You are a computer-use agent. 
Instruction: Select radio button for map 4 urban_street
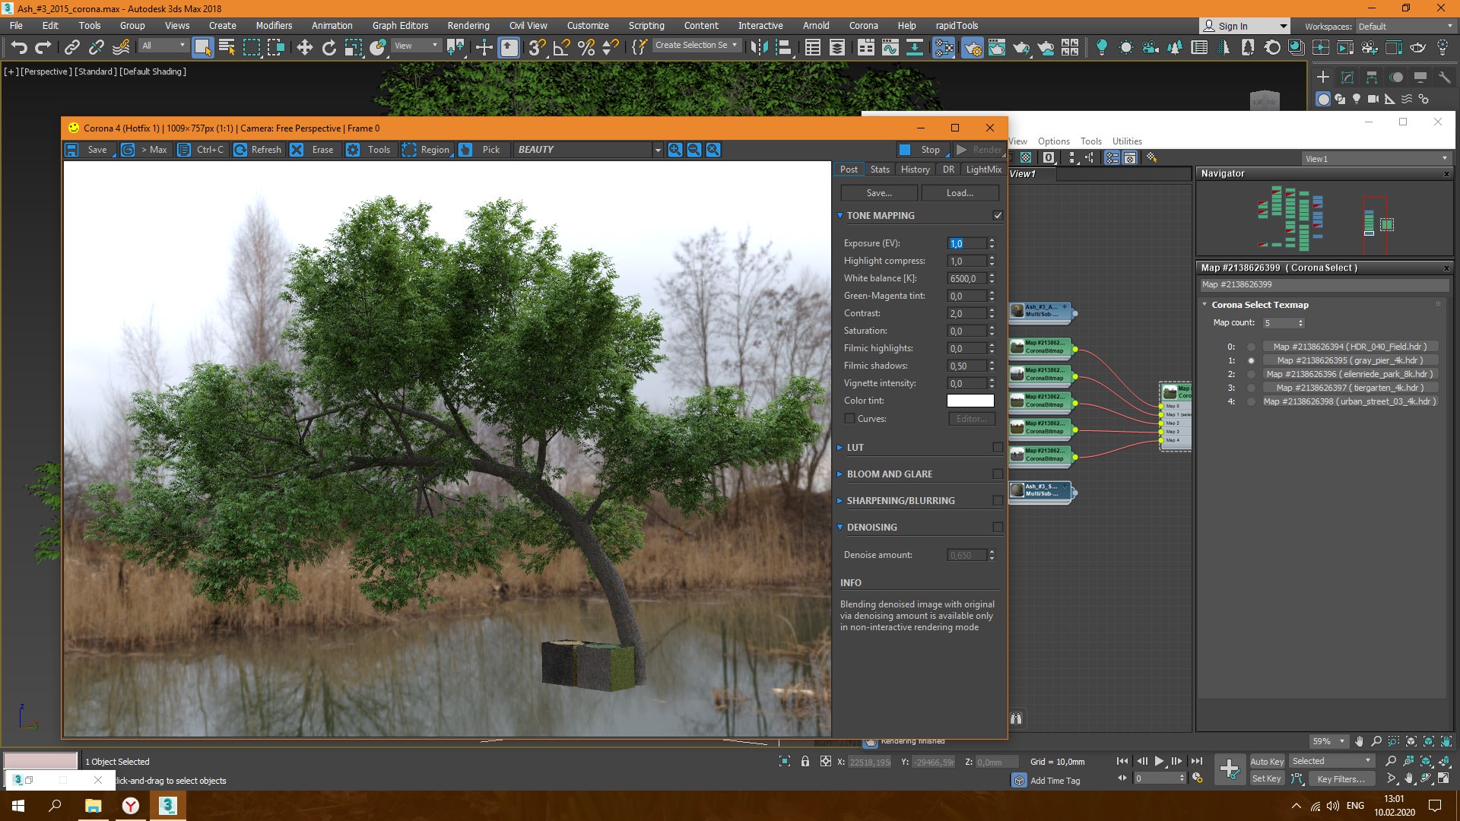click(x=1251, y=401)
